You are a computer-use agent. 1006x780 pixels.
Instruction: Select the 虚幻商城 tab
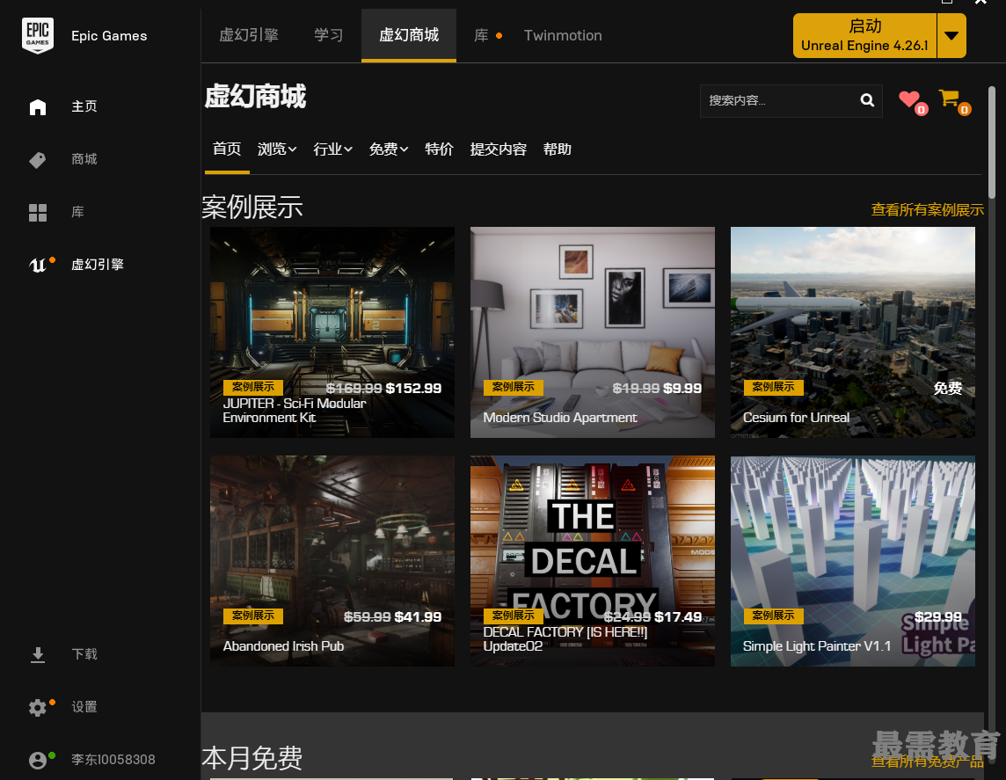(409, 35)
